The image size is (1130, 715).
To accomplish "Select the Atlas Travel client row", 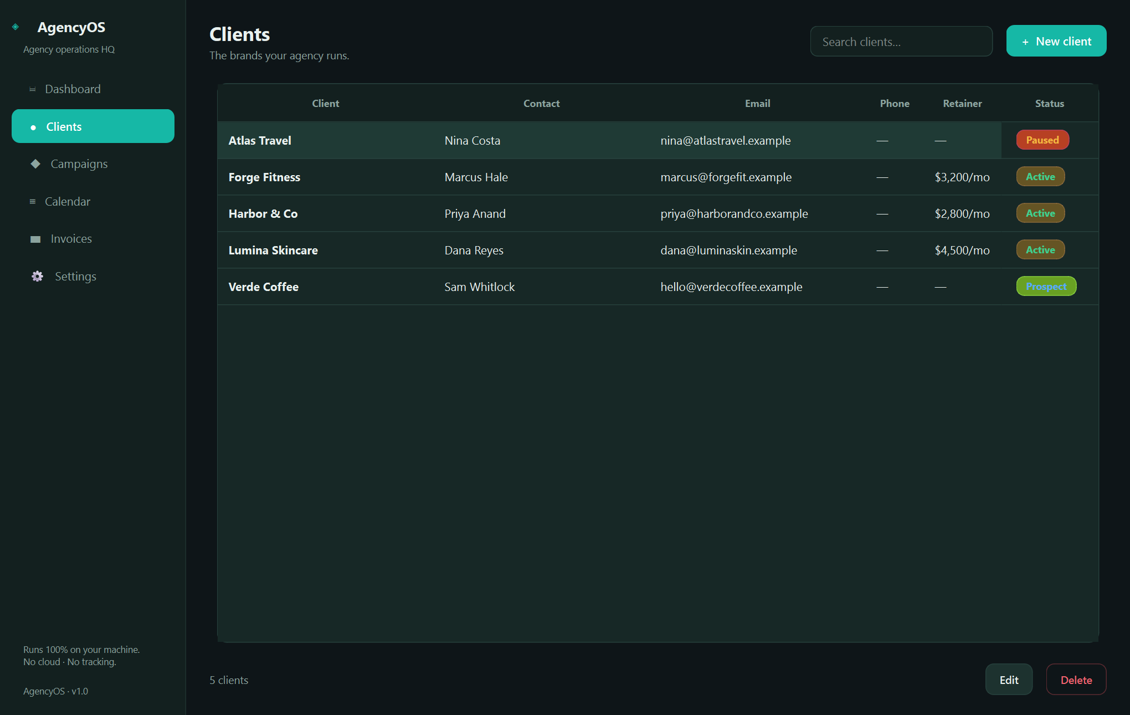I will click(x=658, y=140).
